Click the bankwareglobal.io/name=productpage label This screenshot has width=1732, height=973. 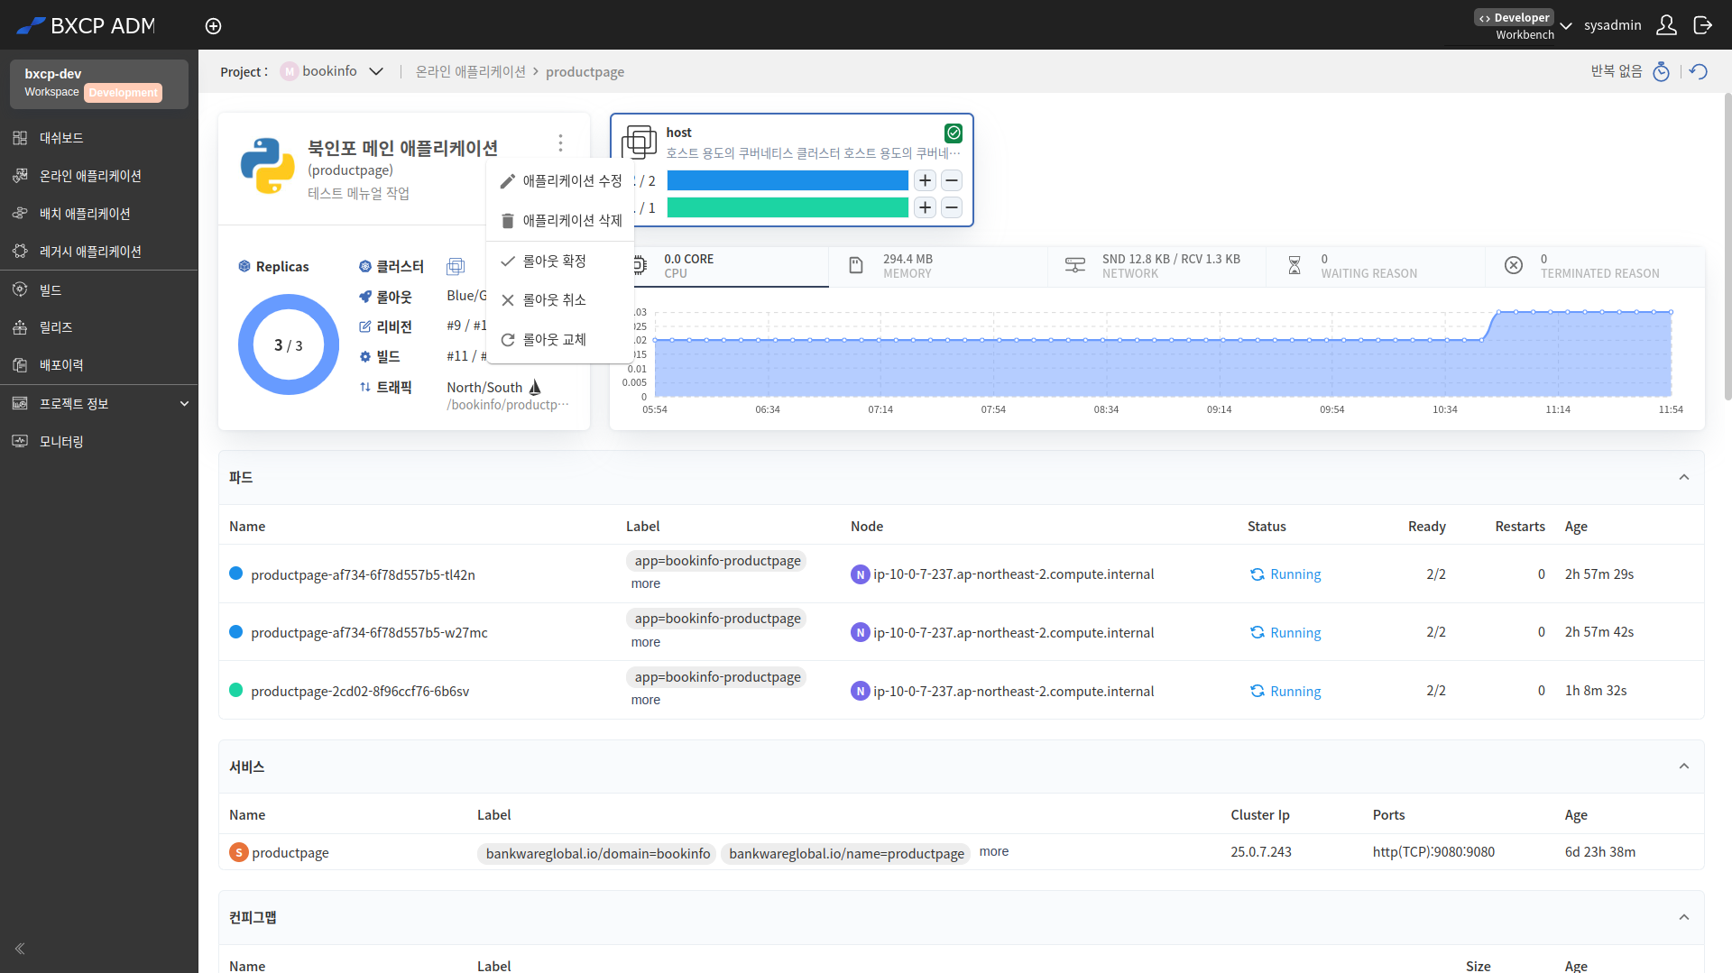coord(846,853)
